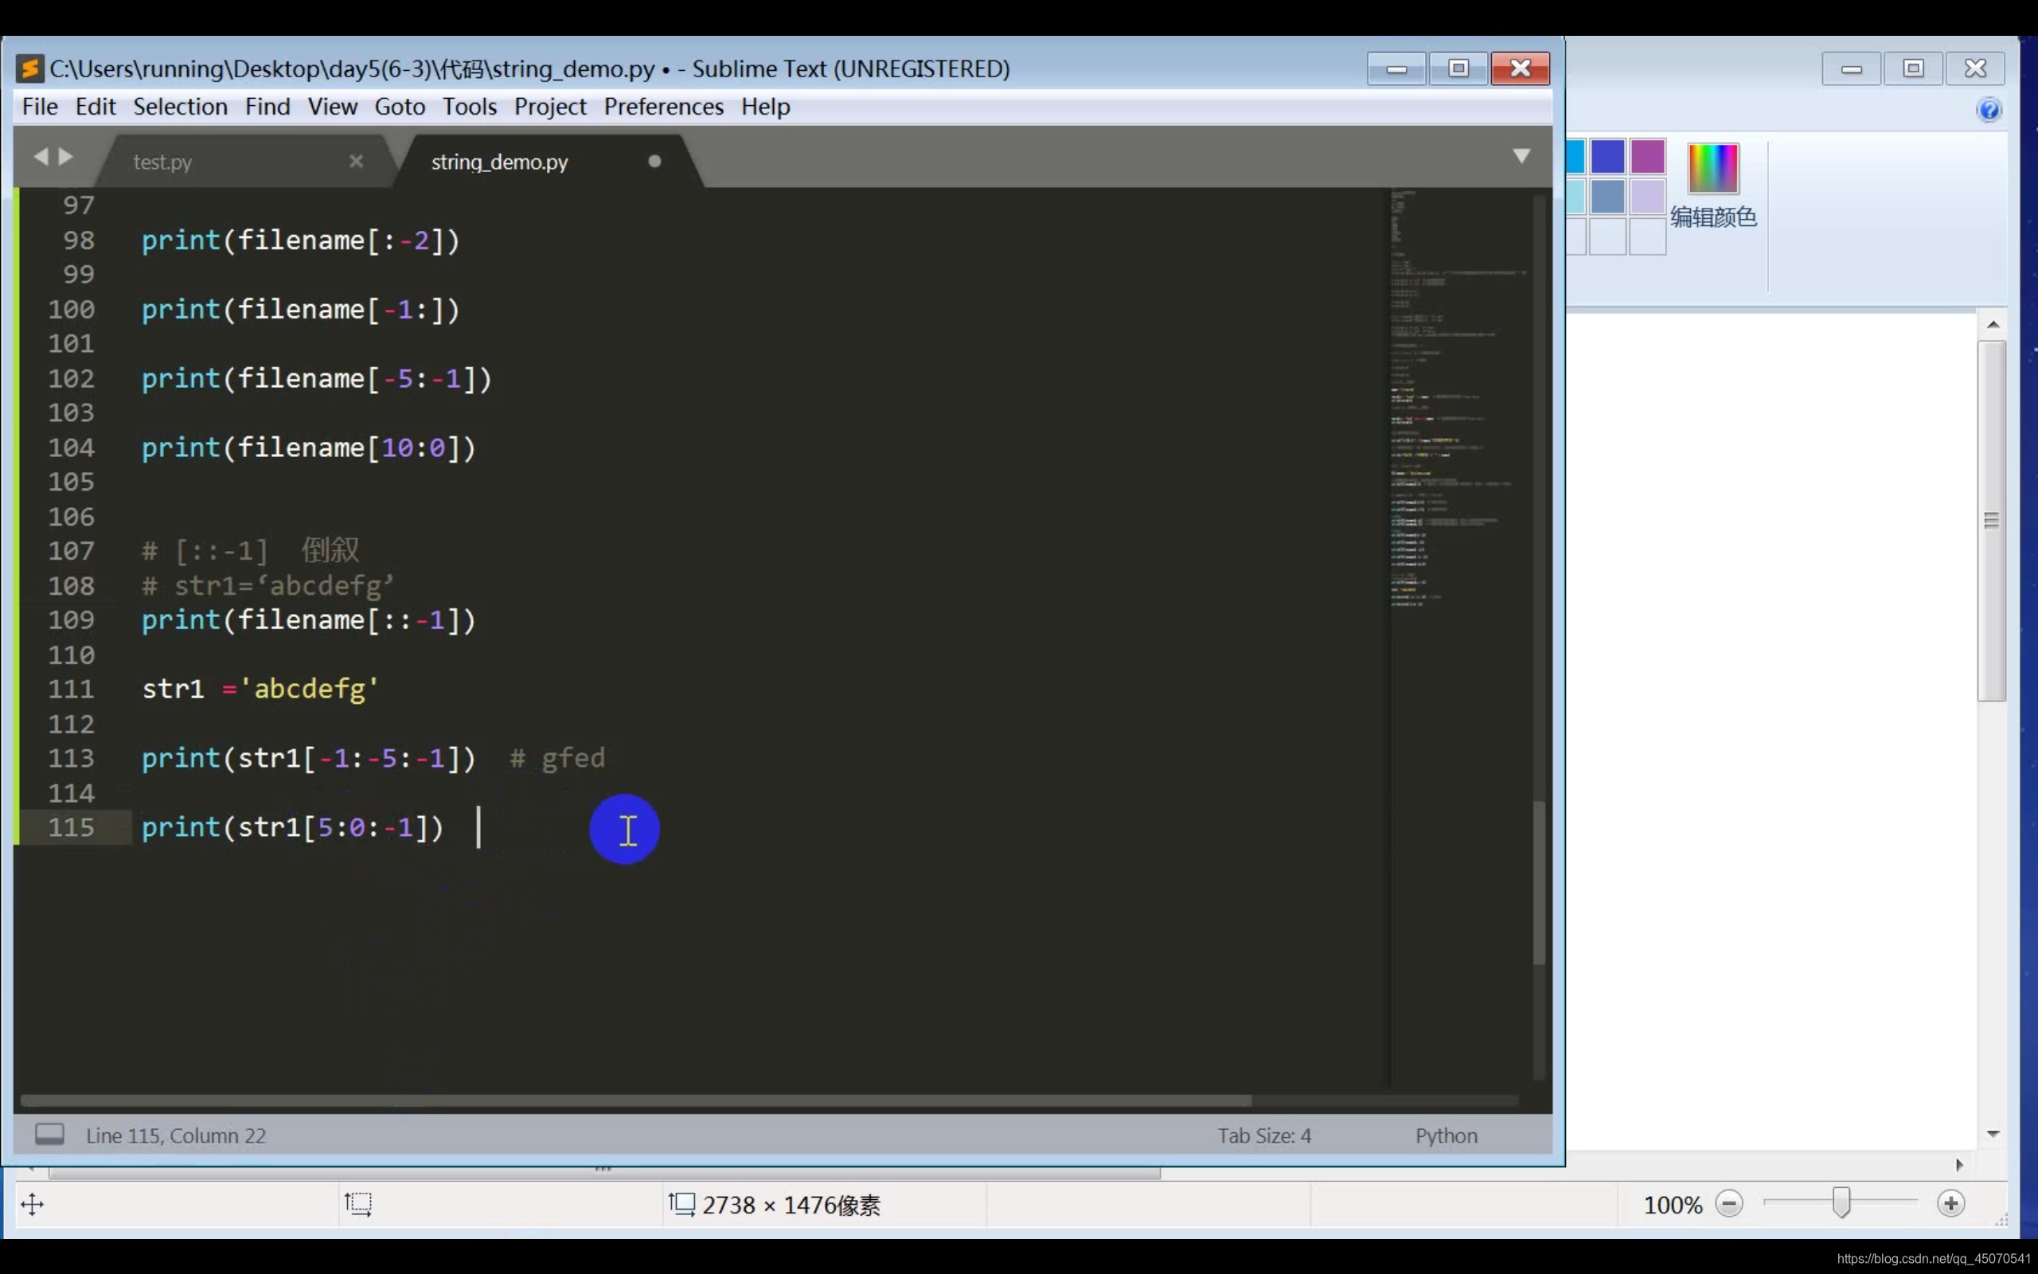Close the test.py tab
This screenshot has width=2038, height=1274.
click(x=356, y=161)
